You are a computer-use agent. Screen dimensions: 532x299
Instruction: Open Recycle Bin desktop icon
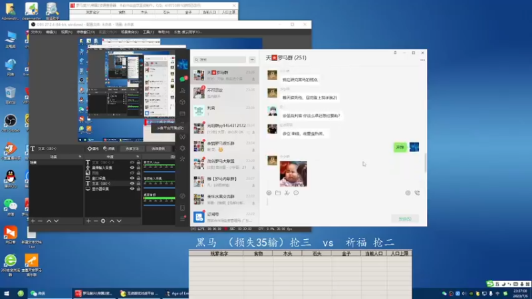click(11, 94)
